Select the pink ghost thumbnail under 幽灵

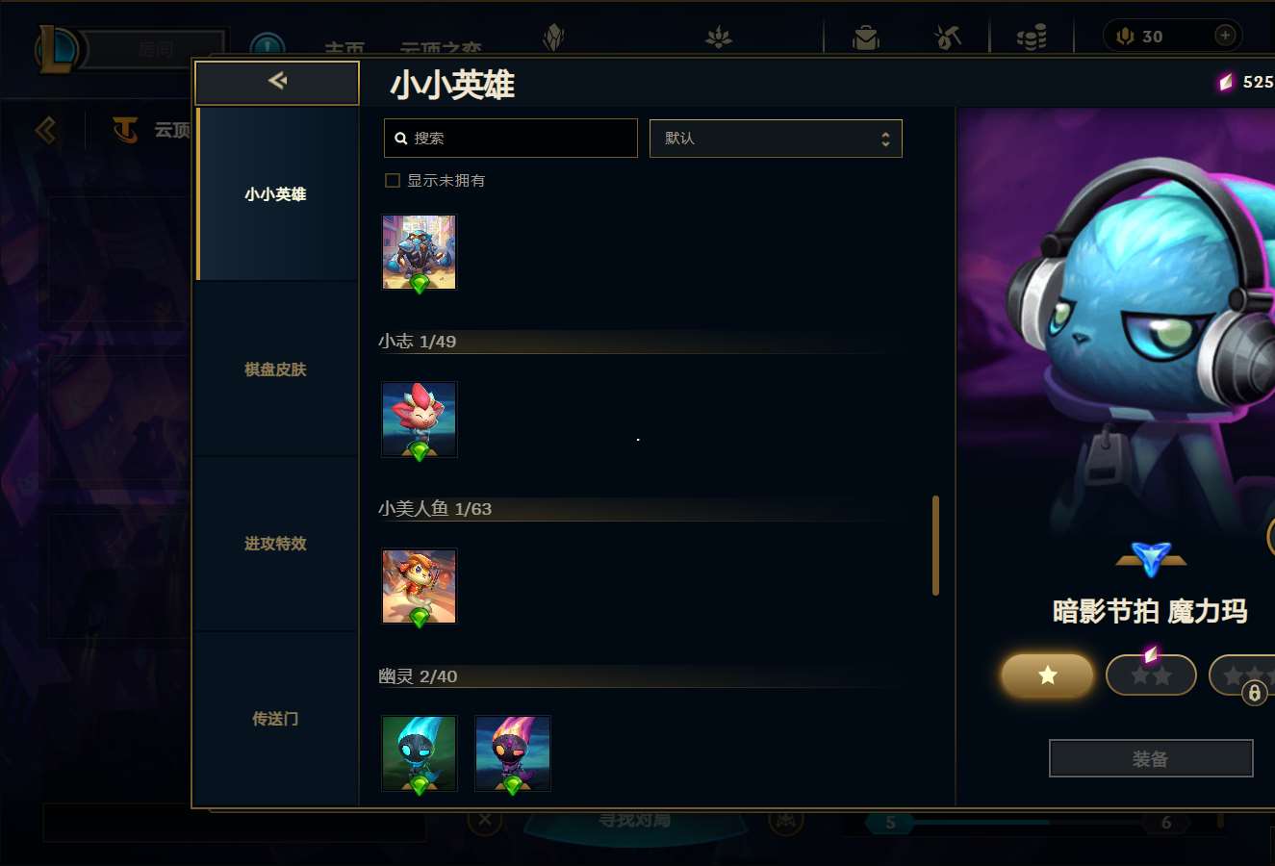point(513,753)
